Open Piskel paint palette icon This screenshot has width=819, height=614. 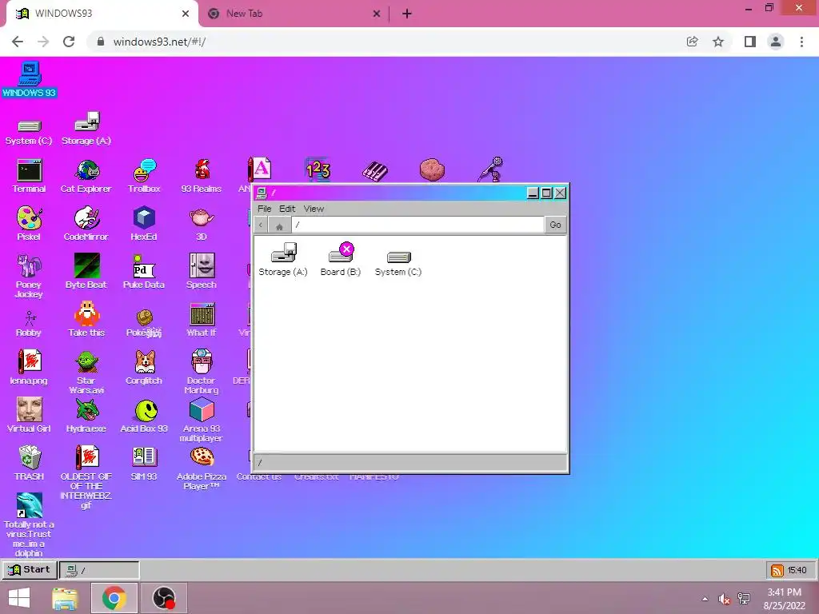pyautogui.click(x=30, y=224)
